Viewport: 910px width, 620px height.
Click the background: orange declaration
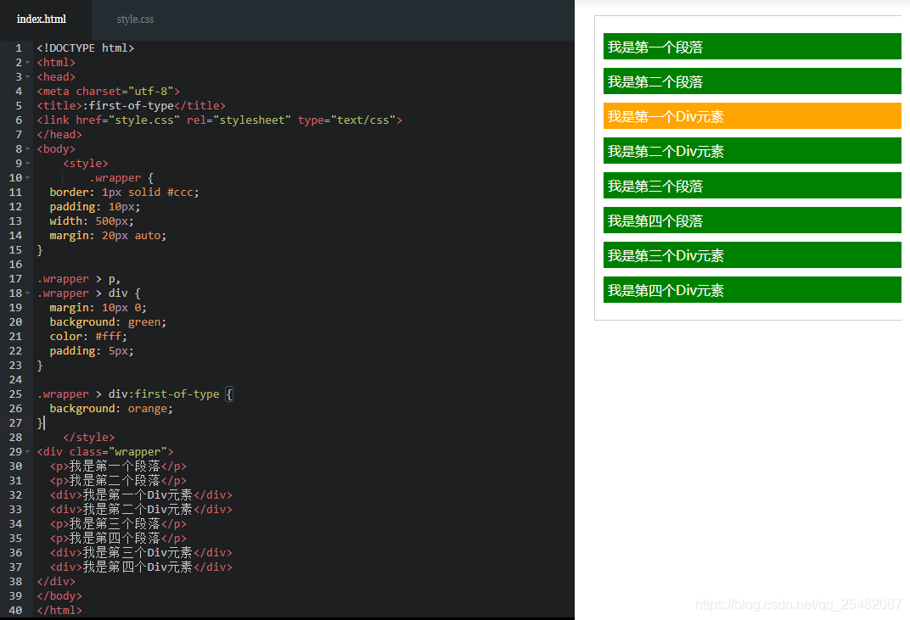tap(111, 409)
